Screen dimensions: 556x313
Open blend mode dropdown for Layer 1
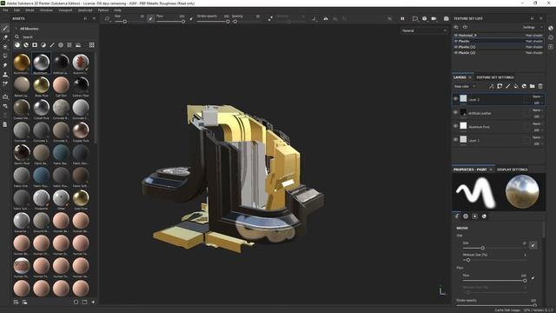(x=537, y=137)
